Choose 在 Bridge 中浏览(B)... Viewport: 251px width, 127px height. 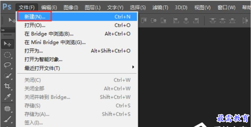click(77, 34)
